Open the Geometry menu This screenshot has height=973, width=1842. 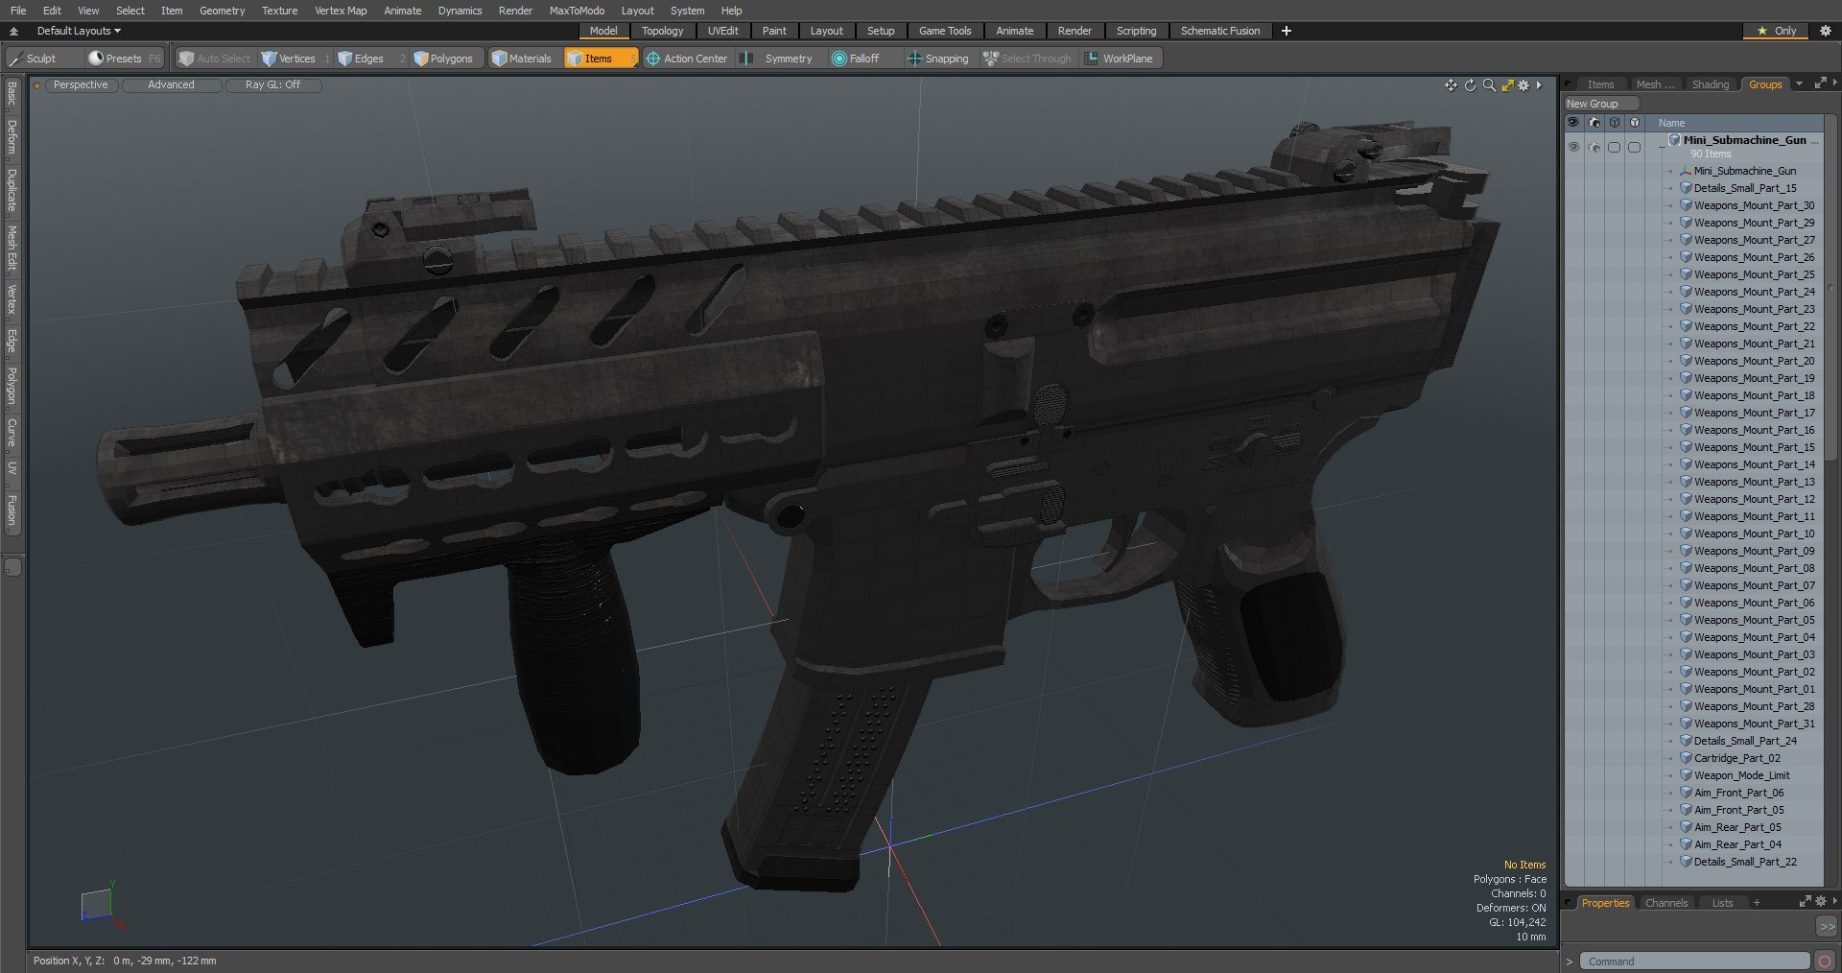[222, 11]
